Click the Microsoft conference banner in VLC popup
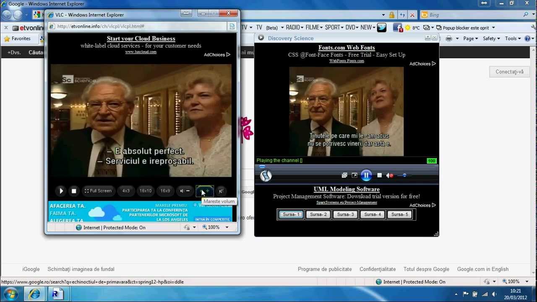Screen dimensions: 537x302 tap(141, 212)
